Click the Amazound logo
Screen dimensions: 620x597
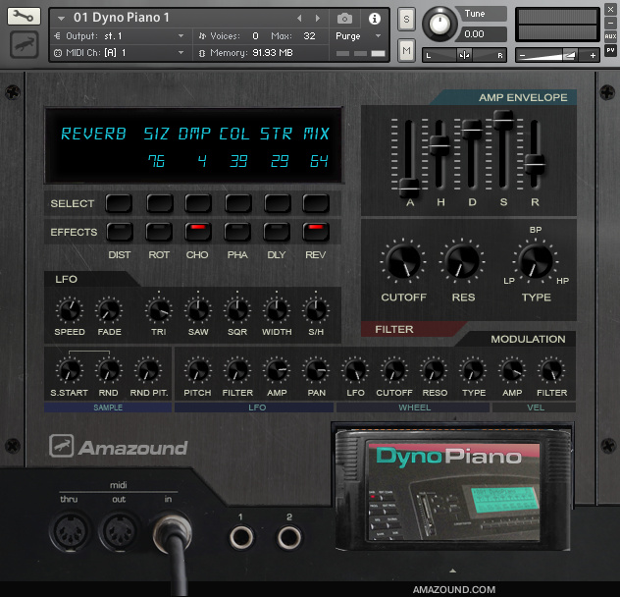(x=118, y=447)
